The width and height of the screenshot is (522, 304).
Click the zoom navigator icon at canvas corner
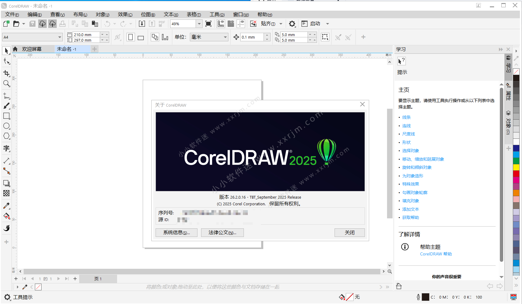390,272
